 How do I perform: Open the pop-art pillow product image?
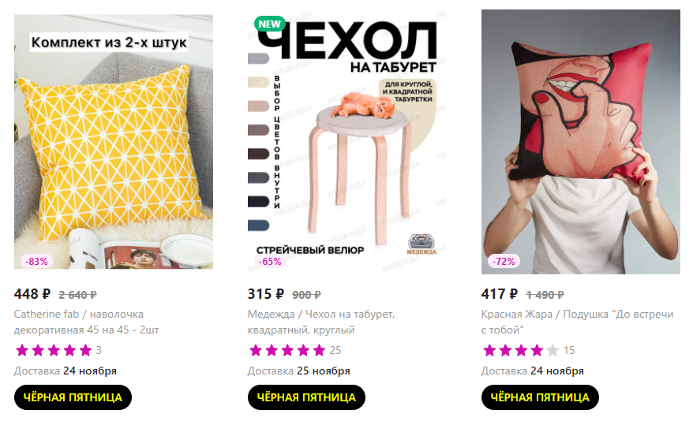pyautogui.click(x=581, y=142)
